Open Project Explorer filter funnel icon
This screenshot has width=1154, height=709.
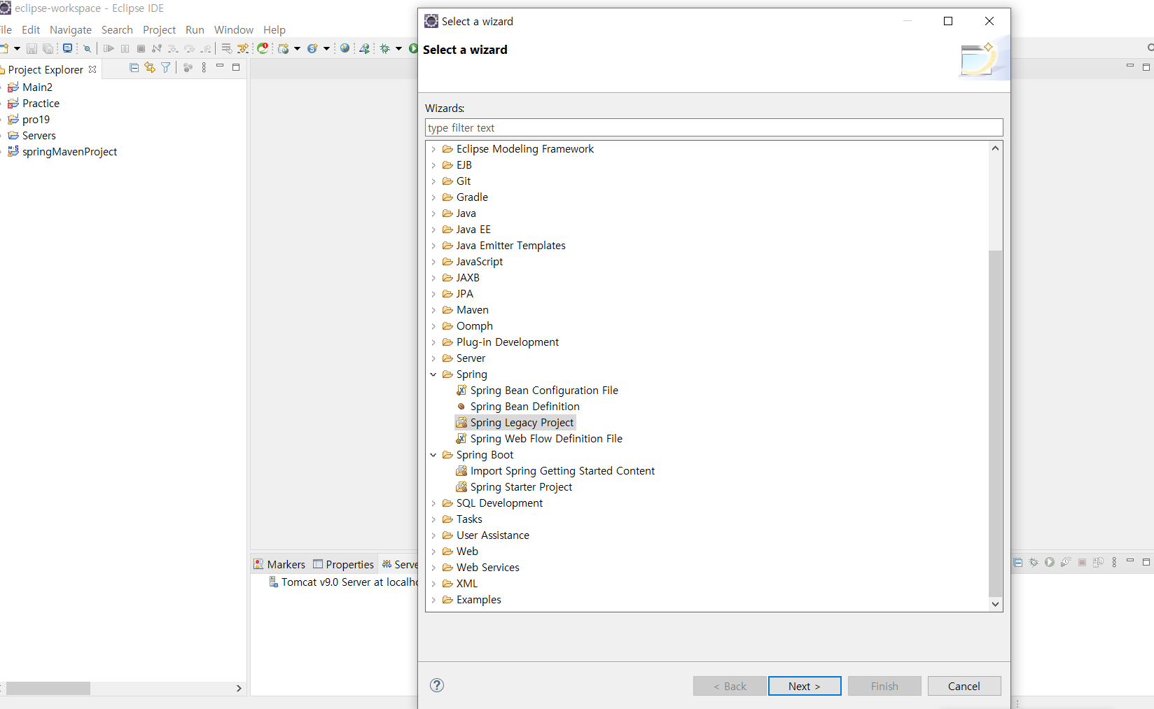tap(166, 67)
